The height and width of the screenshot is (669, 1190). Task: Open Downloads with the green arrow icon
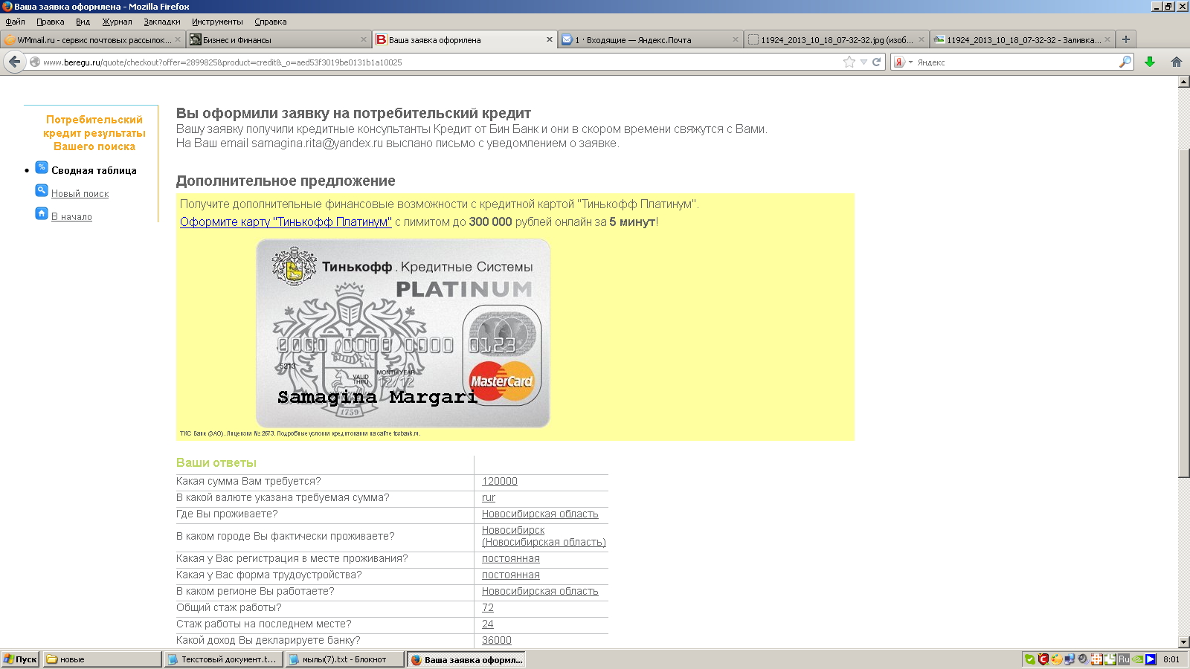[1150, 62]
